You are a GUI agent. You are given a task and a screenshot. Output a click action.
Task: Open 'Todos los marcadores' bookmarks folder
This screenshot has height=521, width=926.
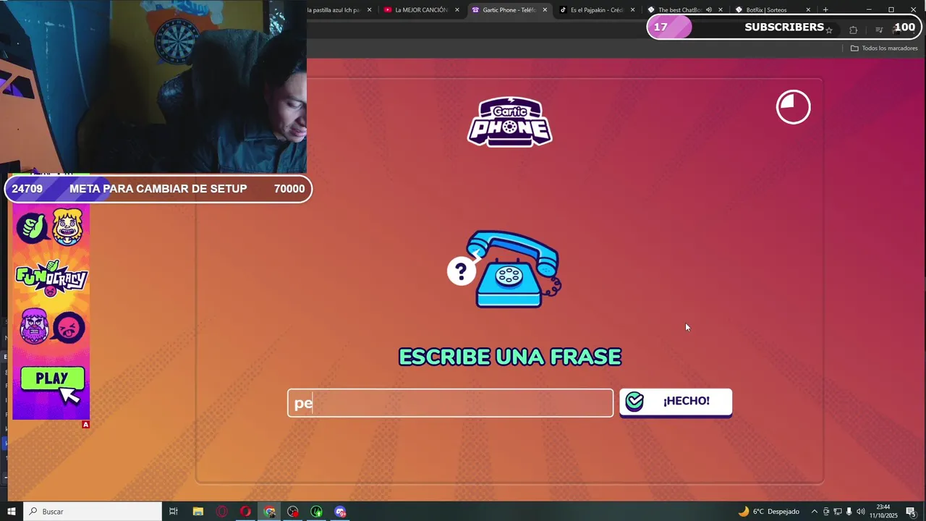coord(884,48)
